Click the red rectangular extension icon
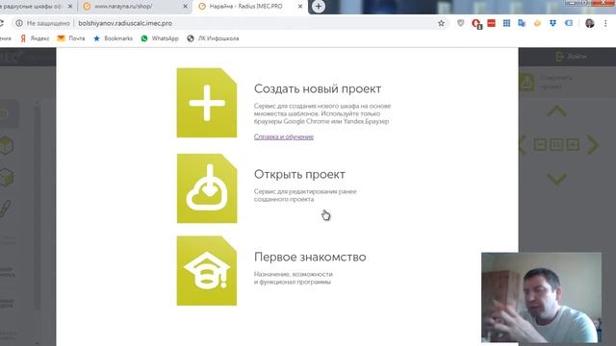Viewport: 616px width, 346px height. coord(491,23)
